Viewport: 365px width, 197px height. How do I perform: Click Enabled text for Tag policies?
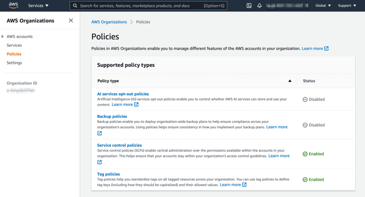pyautogui.click(x=316, y=180)
